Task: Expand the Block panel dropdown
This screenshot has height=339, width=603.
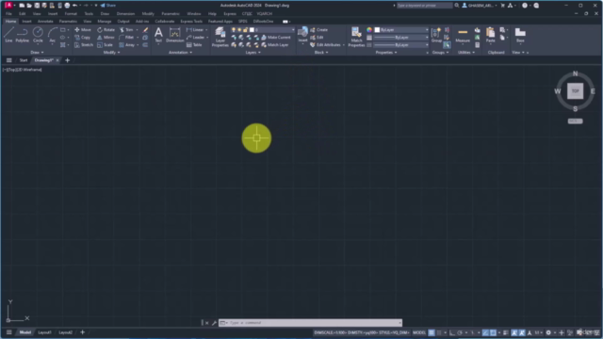Action: (321, 53)
